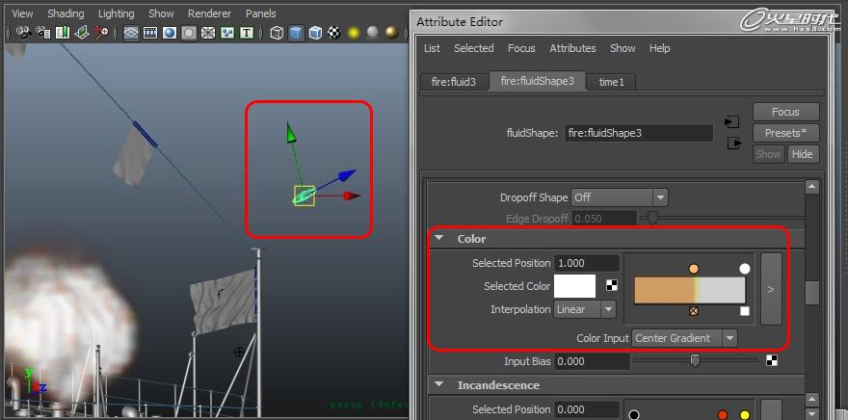Screen dimensions: 848x420
Task: Click the output connection arrow icon
Action: point(734,144)
